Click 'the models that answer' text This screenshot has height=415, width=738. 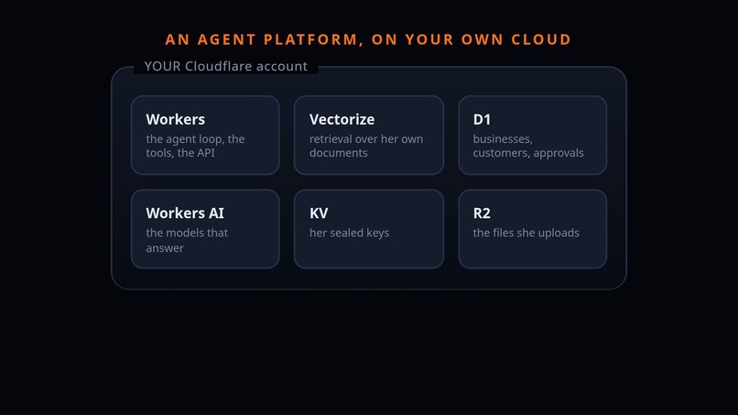point(187,240)
